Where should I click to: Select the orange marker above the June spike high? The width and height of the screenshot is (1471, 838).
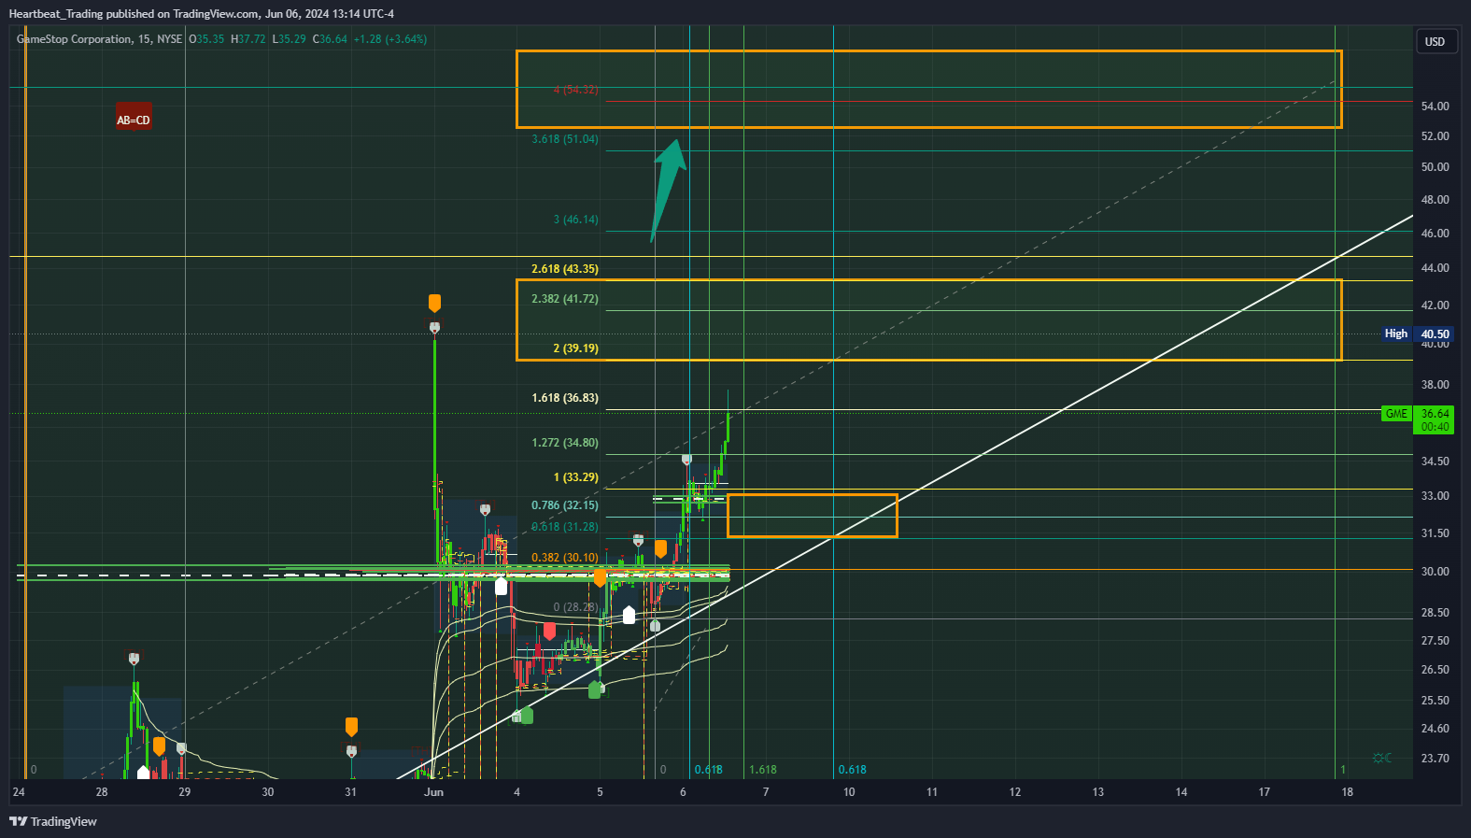coord(434,303)
